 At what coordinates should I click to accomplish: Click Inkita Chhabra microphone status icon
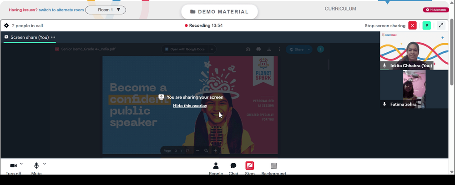click(384, 66)
